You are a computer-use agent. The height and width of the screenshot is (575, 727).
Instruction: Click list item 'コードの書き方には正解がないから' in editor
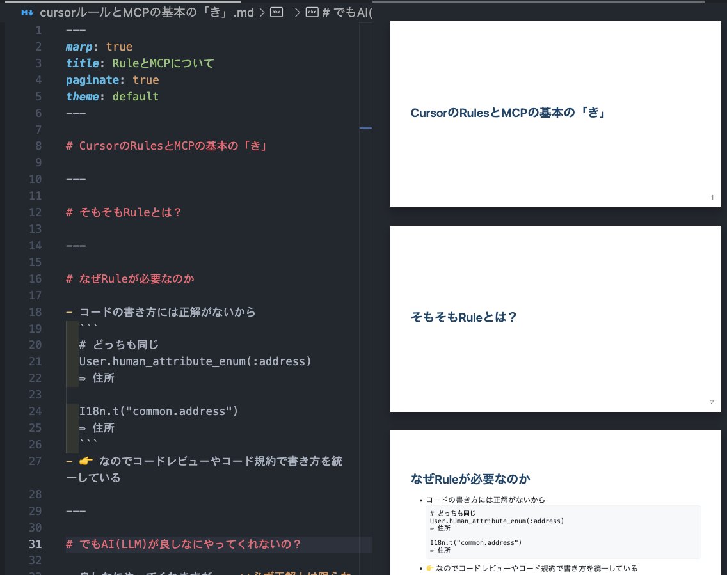[168, 312]
